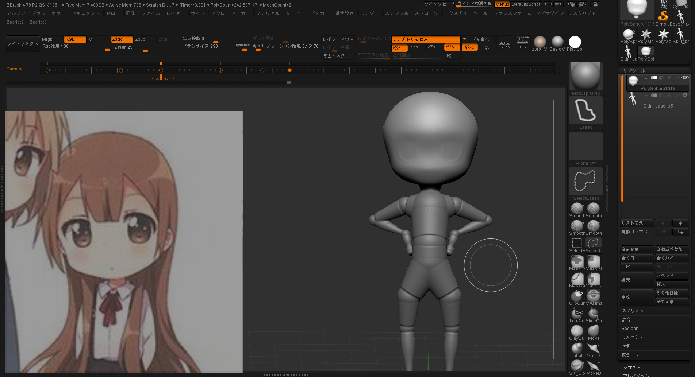Screen dimensions: 695x377
Task: Expand the ジオメトリ section
Action: tap(634, 367)
